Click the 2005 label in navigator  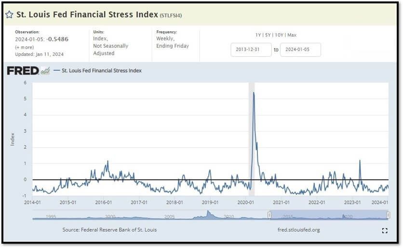coord(169,217)
